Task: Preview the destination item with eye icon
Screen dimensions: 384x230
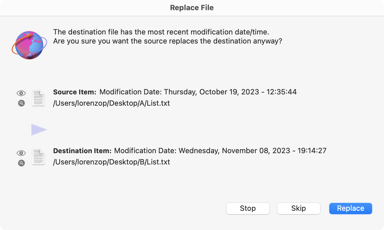Action: [21, 153]
